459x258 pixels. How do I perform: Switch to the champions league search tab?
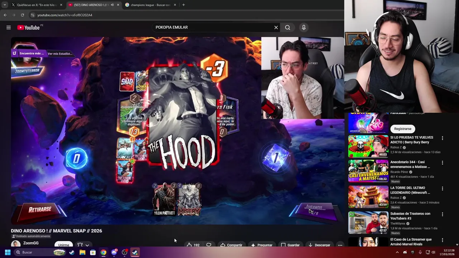point(150,5)
